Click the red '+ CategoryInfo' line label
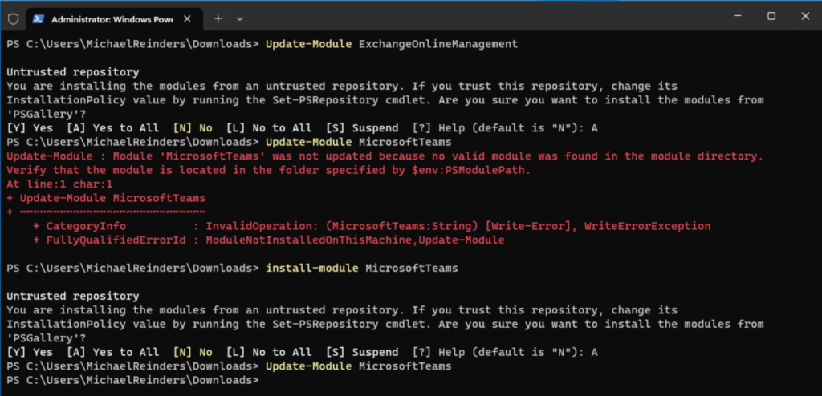Viewport: 822px width, 396px height. (x=79, y=226)
